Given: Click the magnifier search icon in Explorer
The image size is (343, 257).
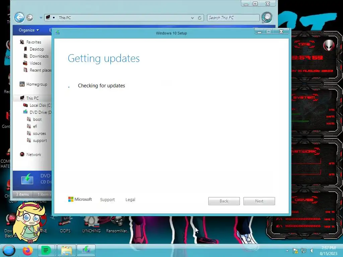Looking at the screenshot, I should [267, 18].
